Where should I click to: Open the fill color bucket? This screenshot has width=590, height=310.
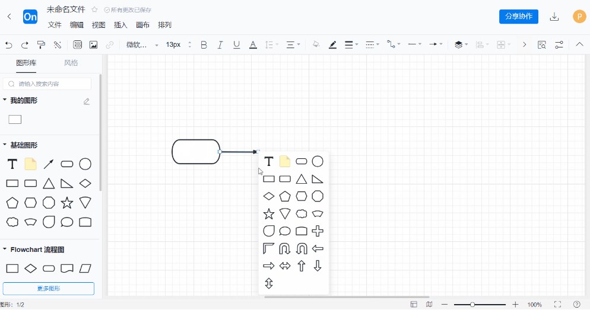click(316, 44)
